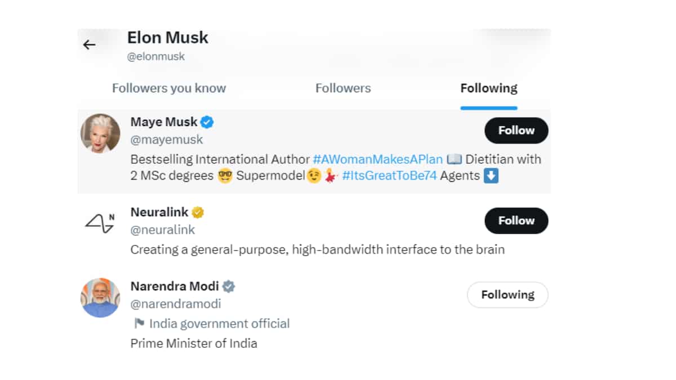Click the down arrow emoji in Maye's bio

point(491,176)
